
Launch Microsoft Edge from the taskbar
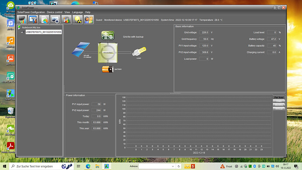tap(88, 166)
